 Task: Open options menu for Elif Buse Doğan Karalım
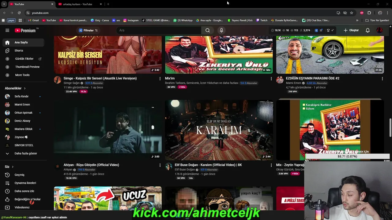click(x=271, y=165)
